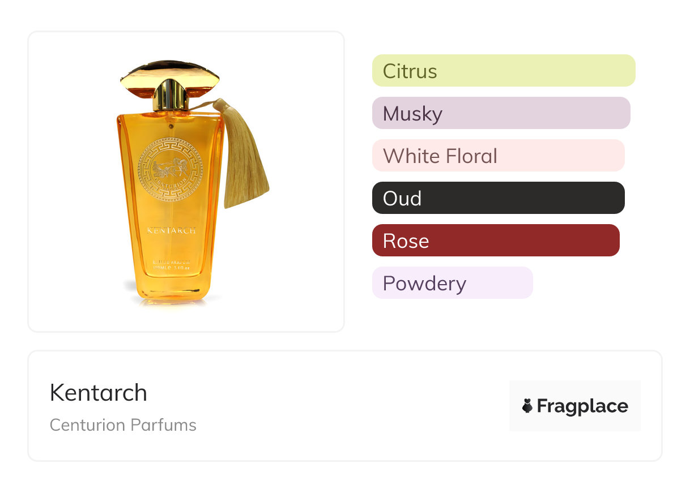The width and height of the screenshot is (690, 489).
Task: Click the white space below the Powdery bar
Action: click(452, 317)
